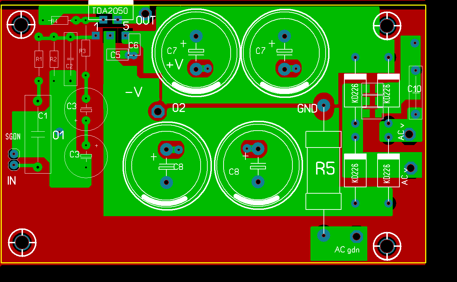Select the O1 label text

(x=58, y=135)
